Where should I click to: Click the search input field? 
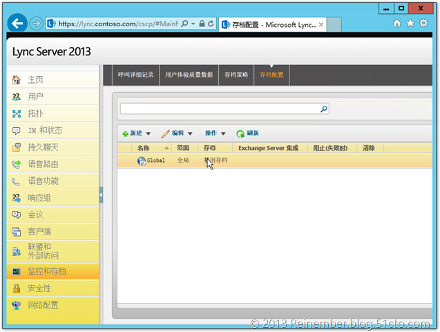pos(218,109)
